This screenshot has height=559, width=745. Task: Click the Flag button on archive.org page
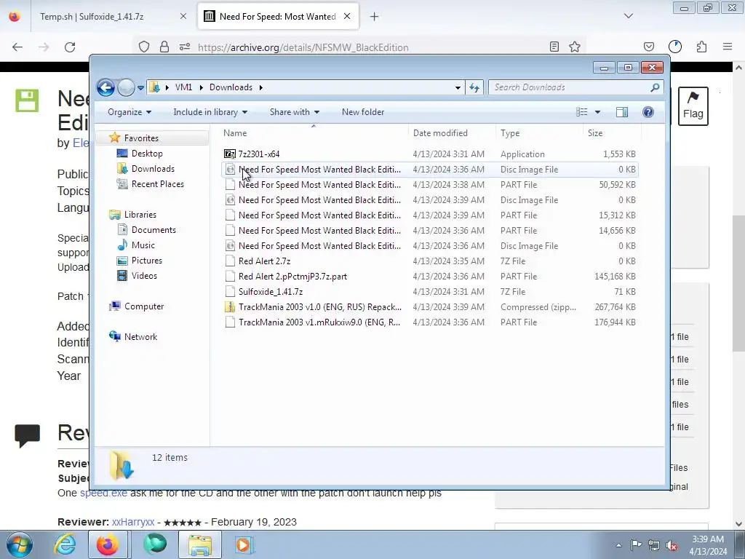tap(693, 106)
